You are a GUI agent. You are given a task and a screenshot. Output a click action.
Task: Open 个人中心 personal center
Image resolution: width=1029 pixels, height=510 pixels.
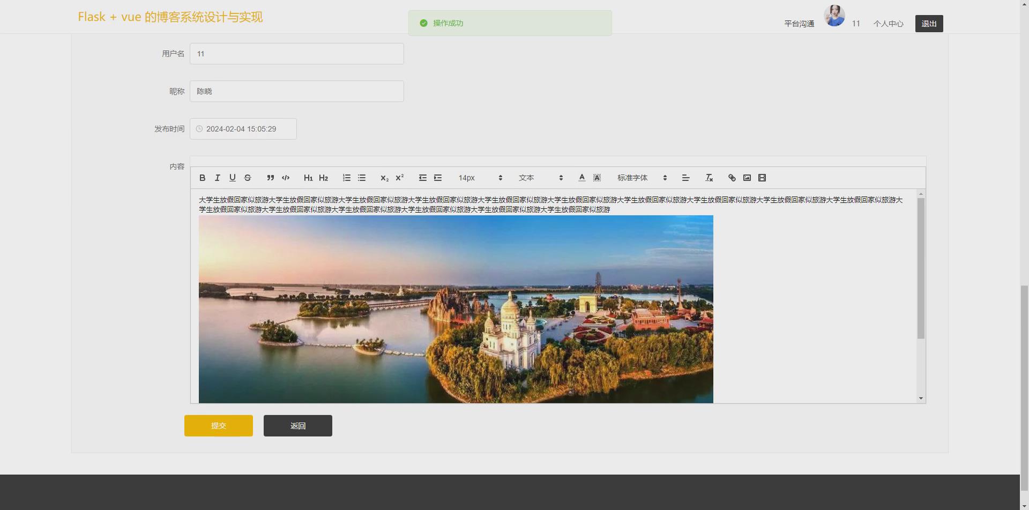(888, 24)
